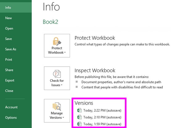Open Account settings in the sidebar

click(11, 107)
